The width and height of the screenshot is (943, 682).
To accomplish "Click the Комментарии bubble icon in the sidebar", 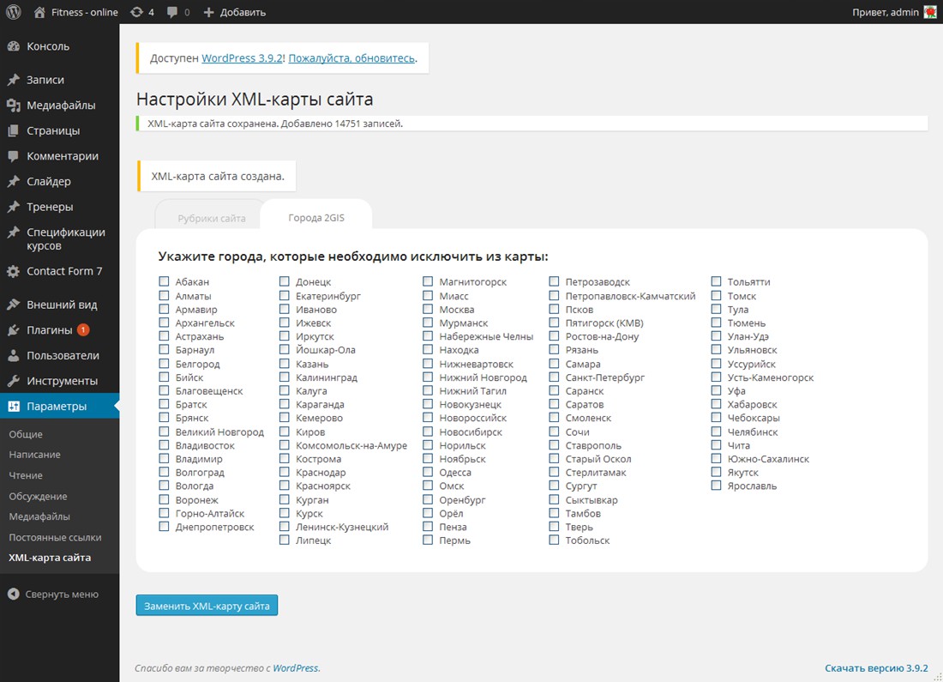I will pos(13,156).
